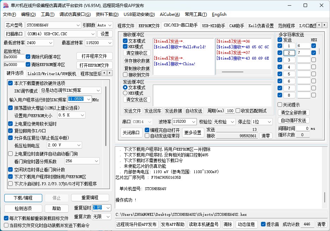Uncheck 本次下载需要修改硬件选项
This screenshot has height=231, width=330.
tap(10, 83)
